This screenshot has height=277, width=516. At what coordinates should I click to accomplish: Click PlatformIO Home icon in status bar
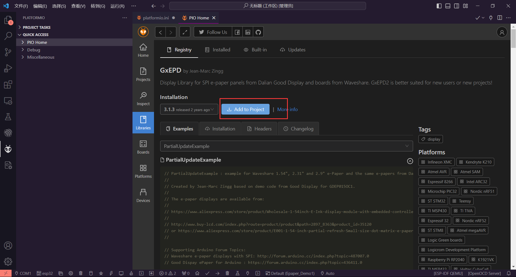click(x=197, y=273)
